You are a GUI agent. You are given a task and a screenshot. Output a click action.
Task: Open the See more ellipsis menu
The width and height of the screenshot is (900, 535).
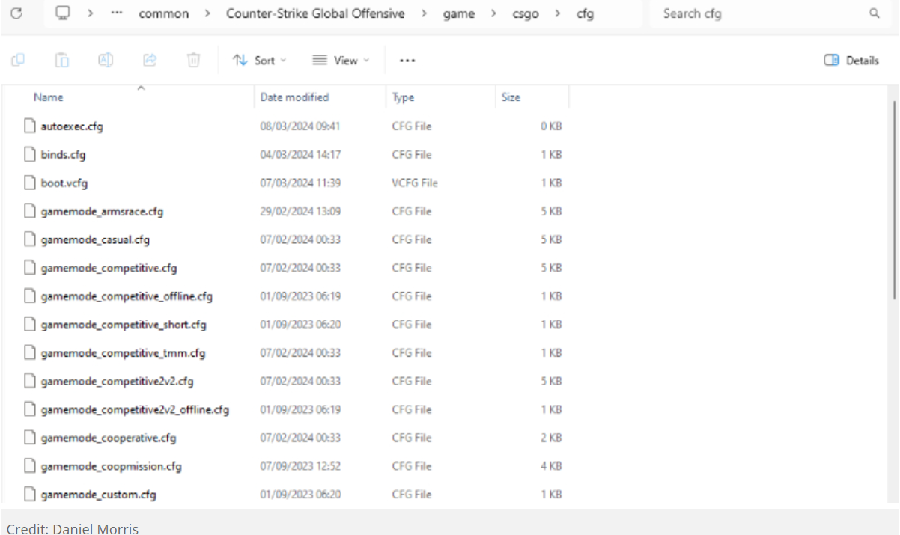coord(407,61)
